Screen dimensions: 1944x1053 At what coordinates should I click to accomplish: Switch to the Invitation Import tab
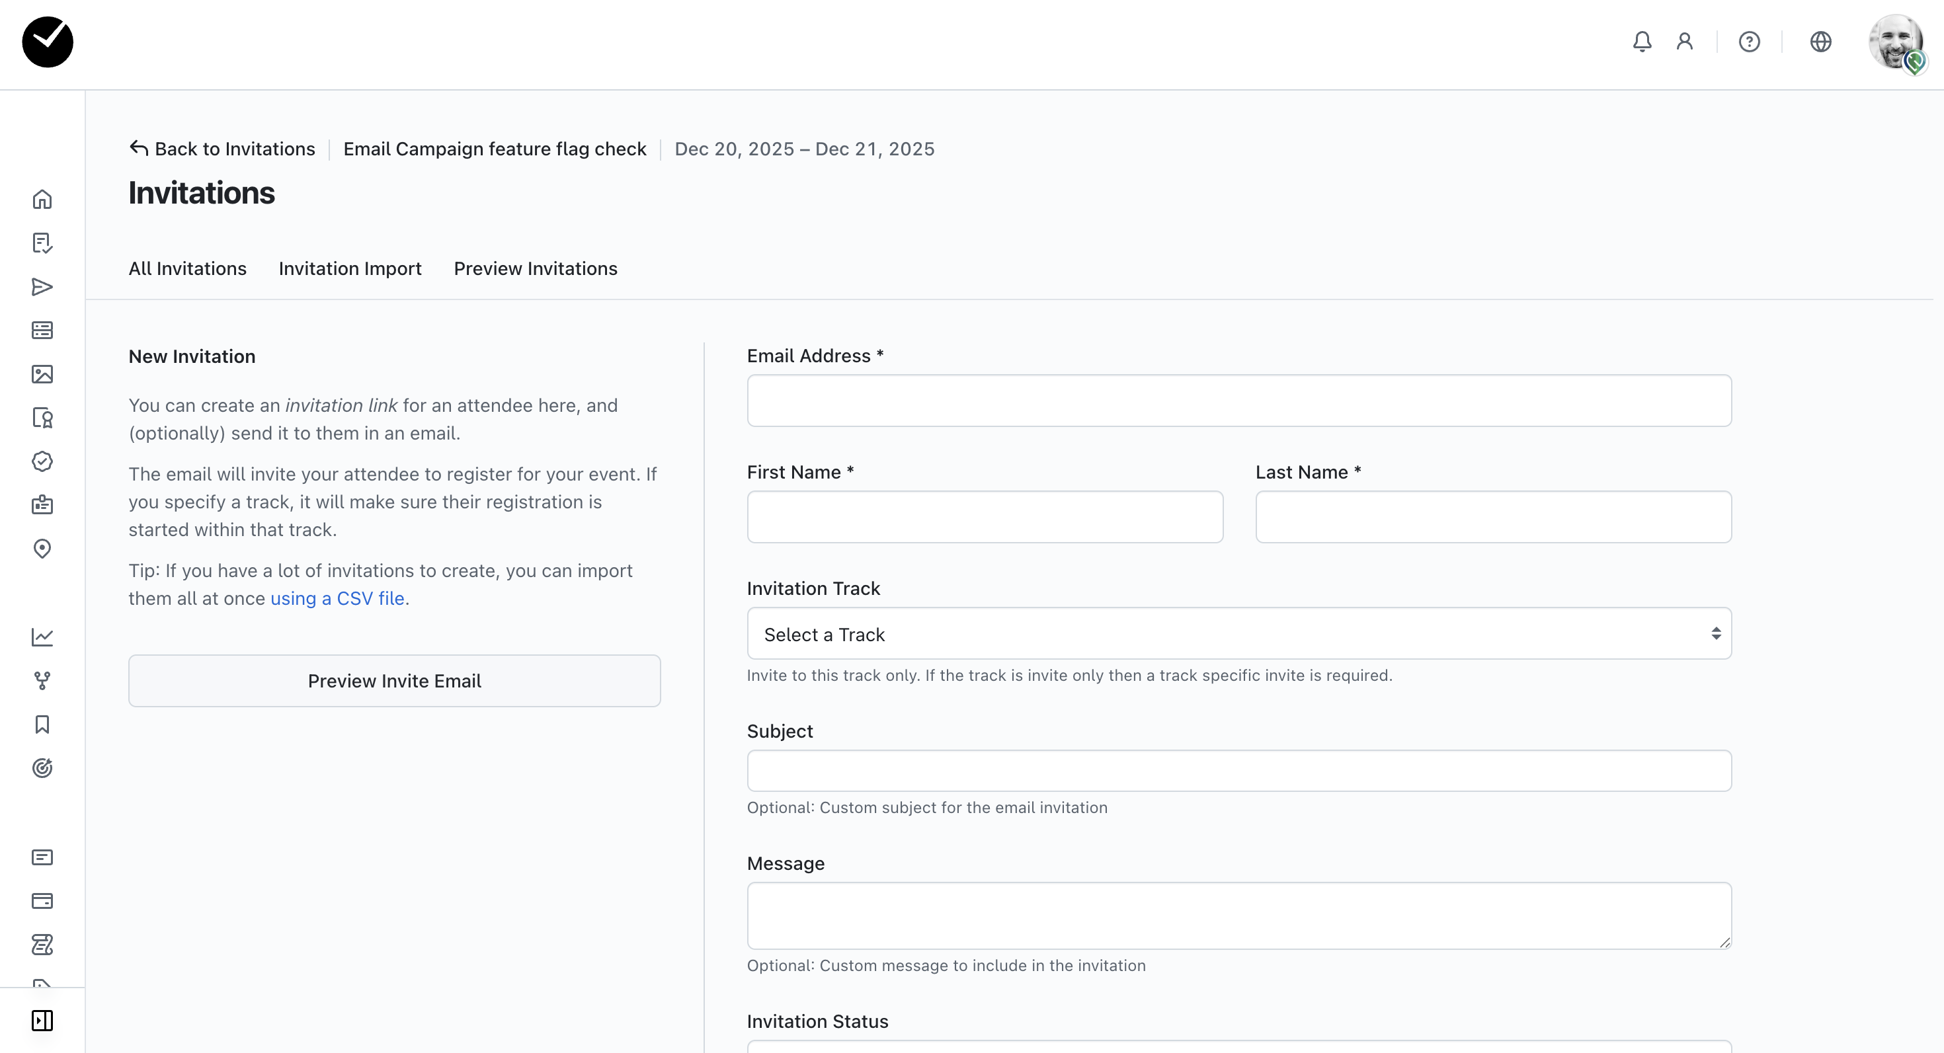point(349,268)
